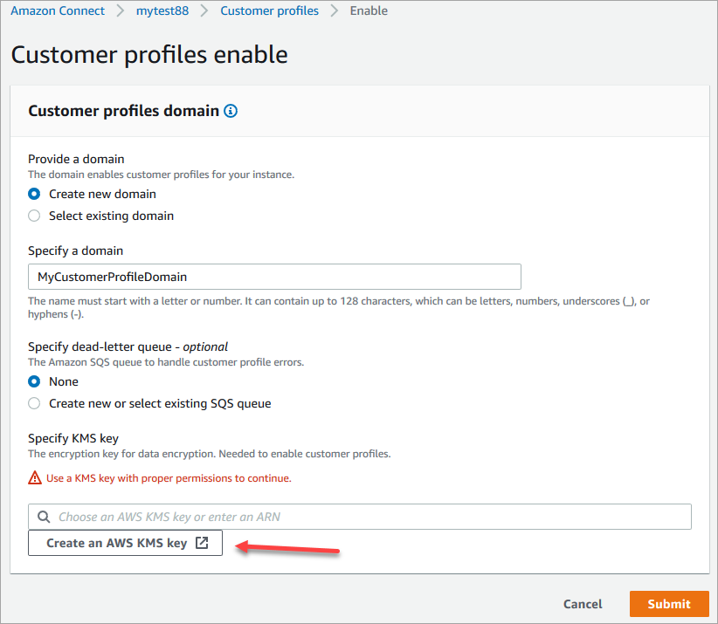Screen dimensions: 718x624
Task: Navigate to the Amazon Connect breadcrumb
Action: (x=57, y=10)
